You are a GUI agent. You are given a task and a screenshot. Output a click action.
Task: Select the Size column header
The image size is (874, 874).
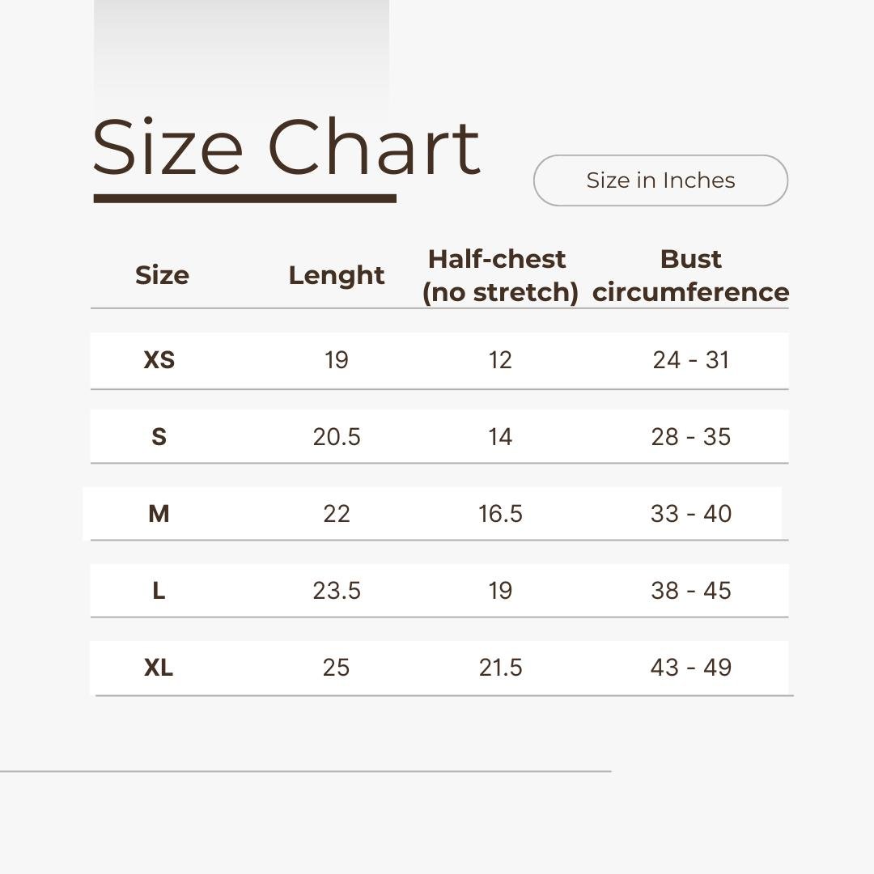tap(162, 275)
